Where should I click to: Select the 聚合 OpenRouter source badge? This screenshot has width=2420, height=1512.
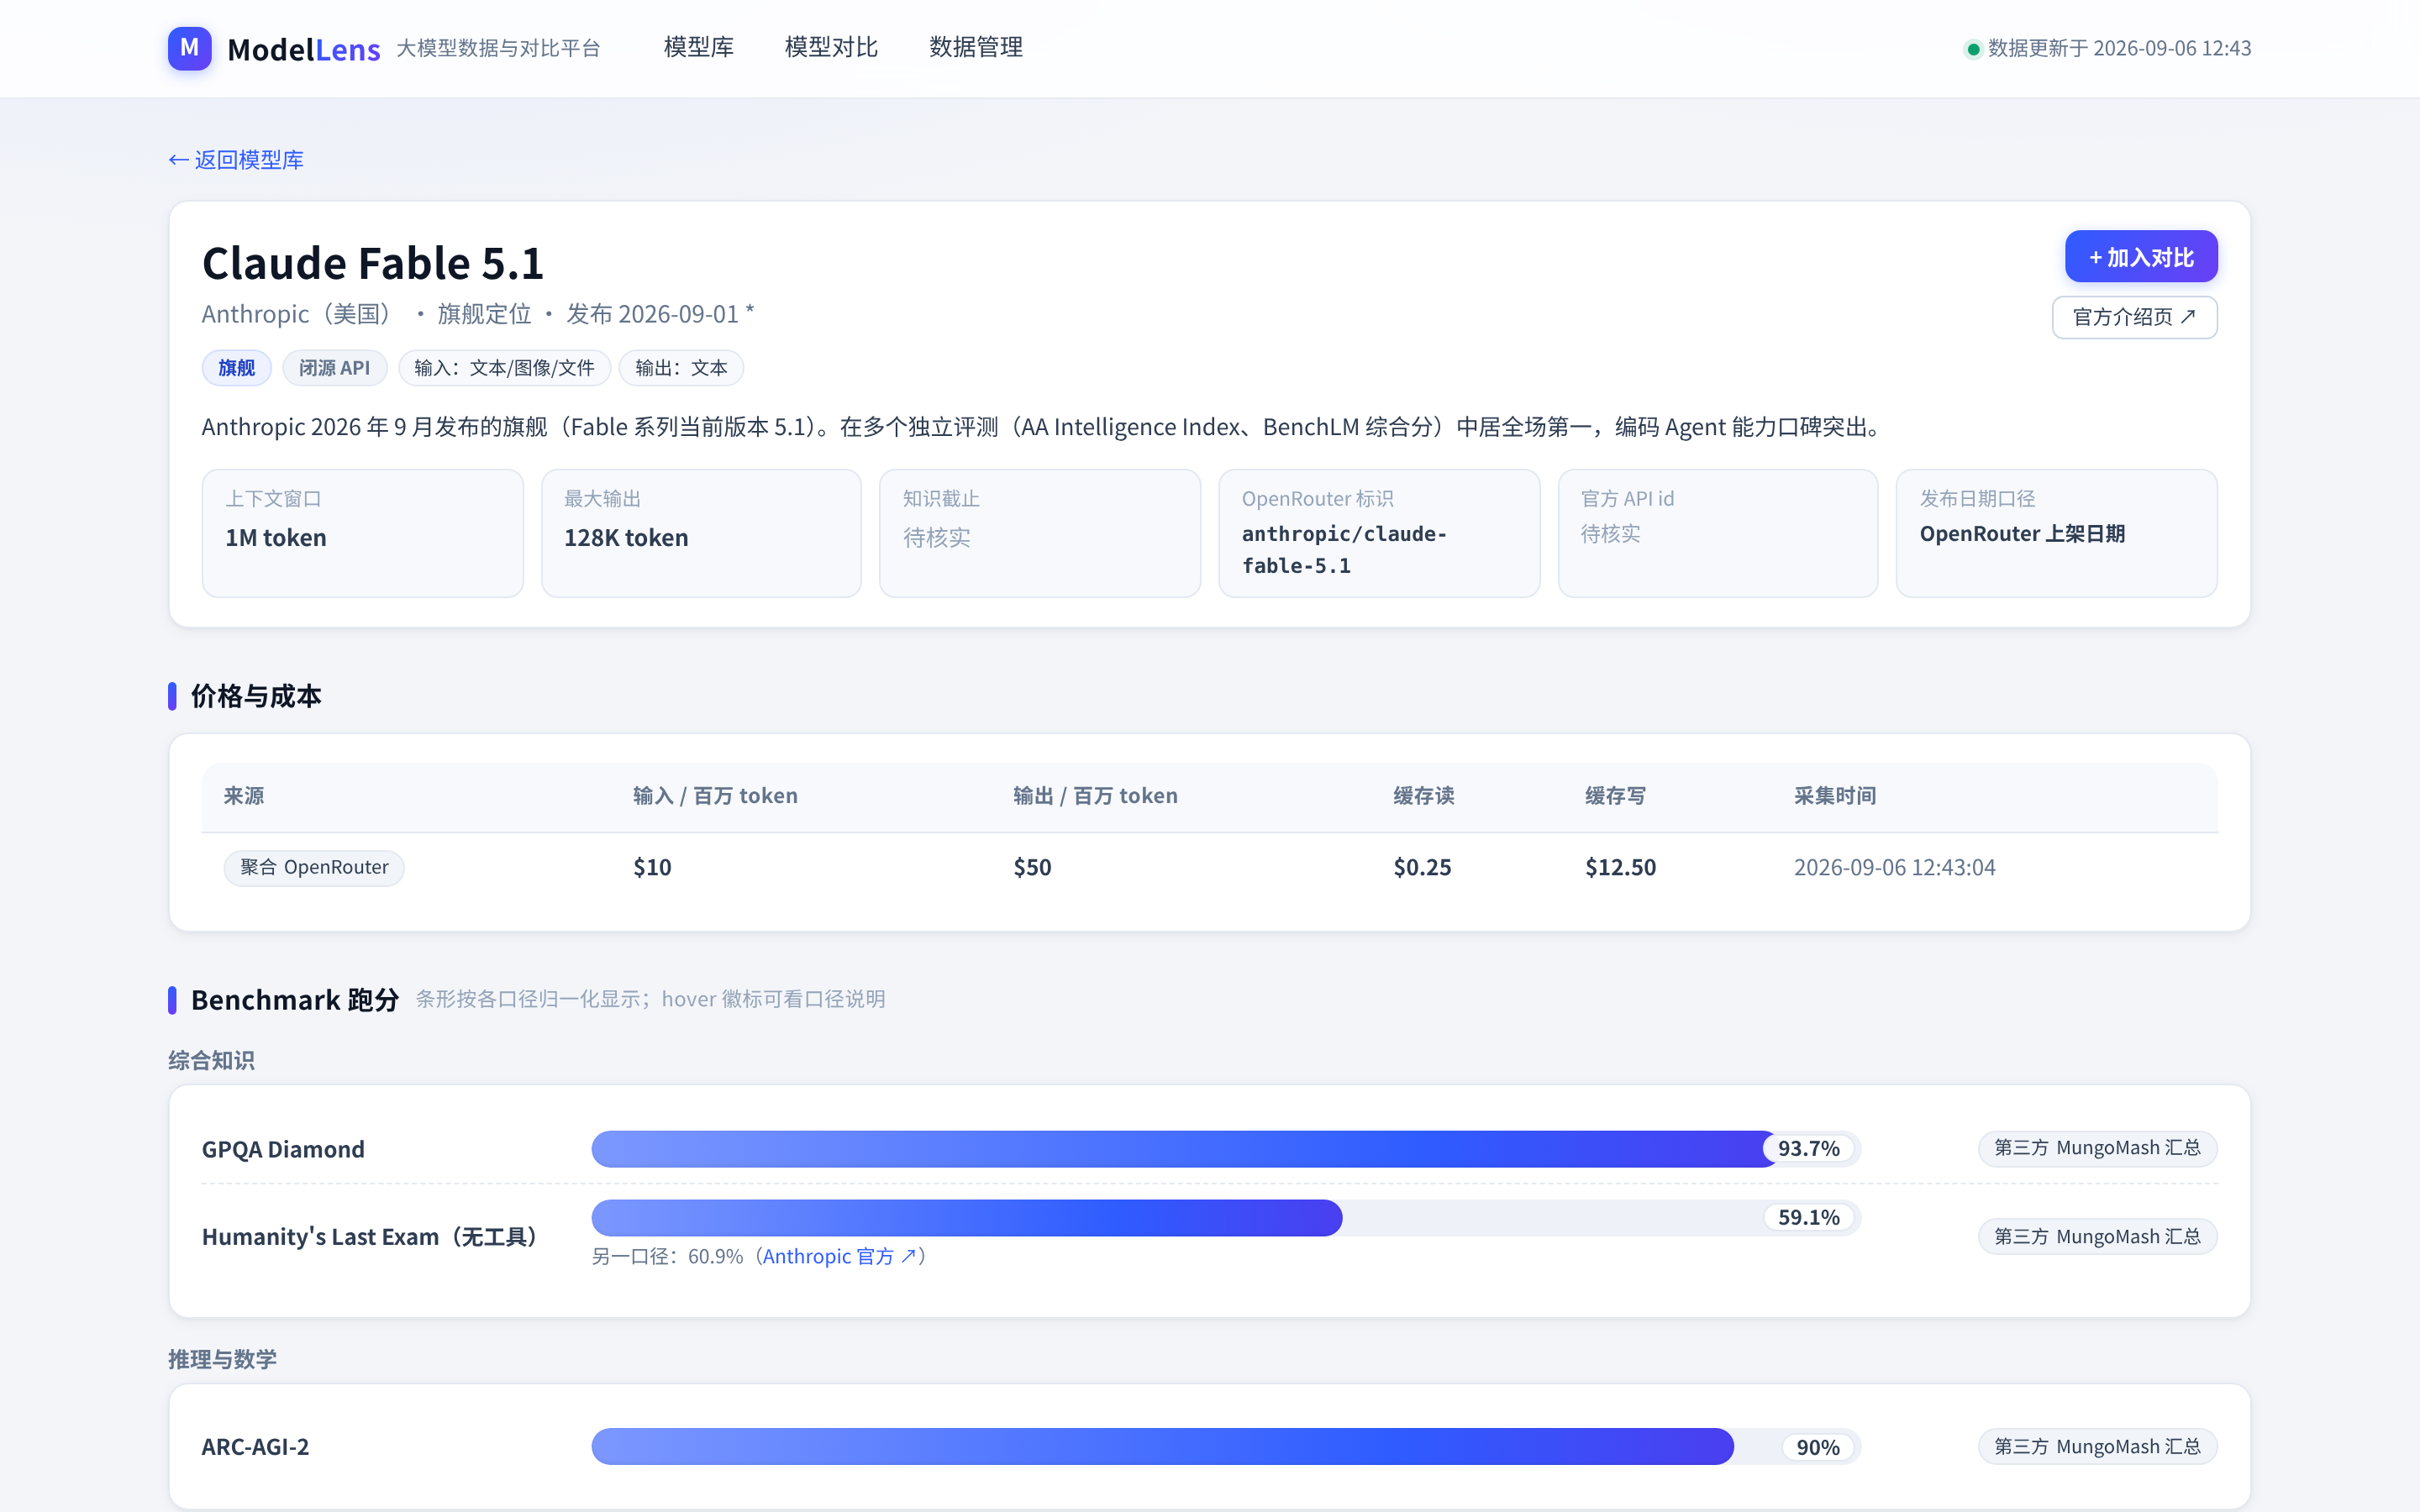pos(314,868)
